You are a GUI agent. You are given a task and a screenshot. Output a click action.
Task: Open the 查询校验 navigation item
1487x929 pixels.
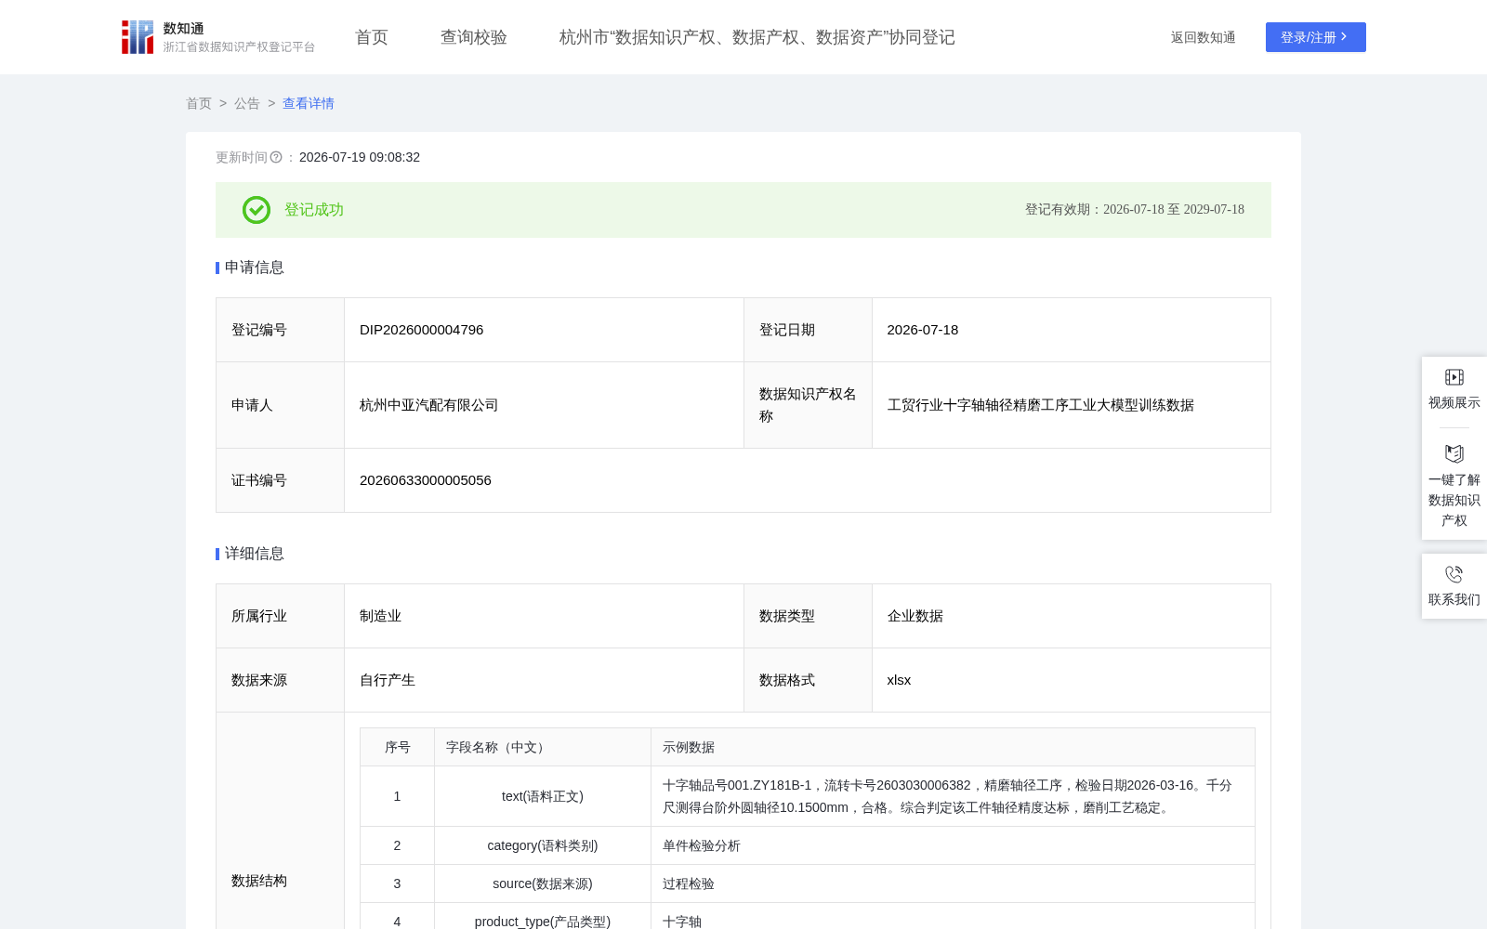(474, 37)
